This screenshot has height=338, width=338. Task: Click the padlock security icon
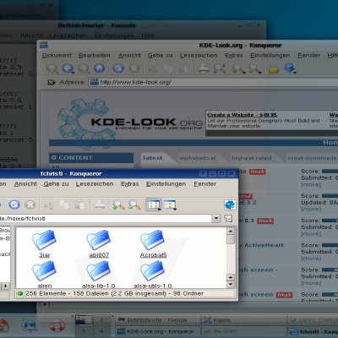click(274, 68)
